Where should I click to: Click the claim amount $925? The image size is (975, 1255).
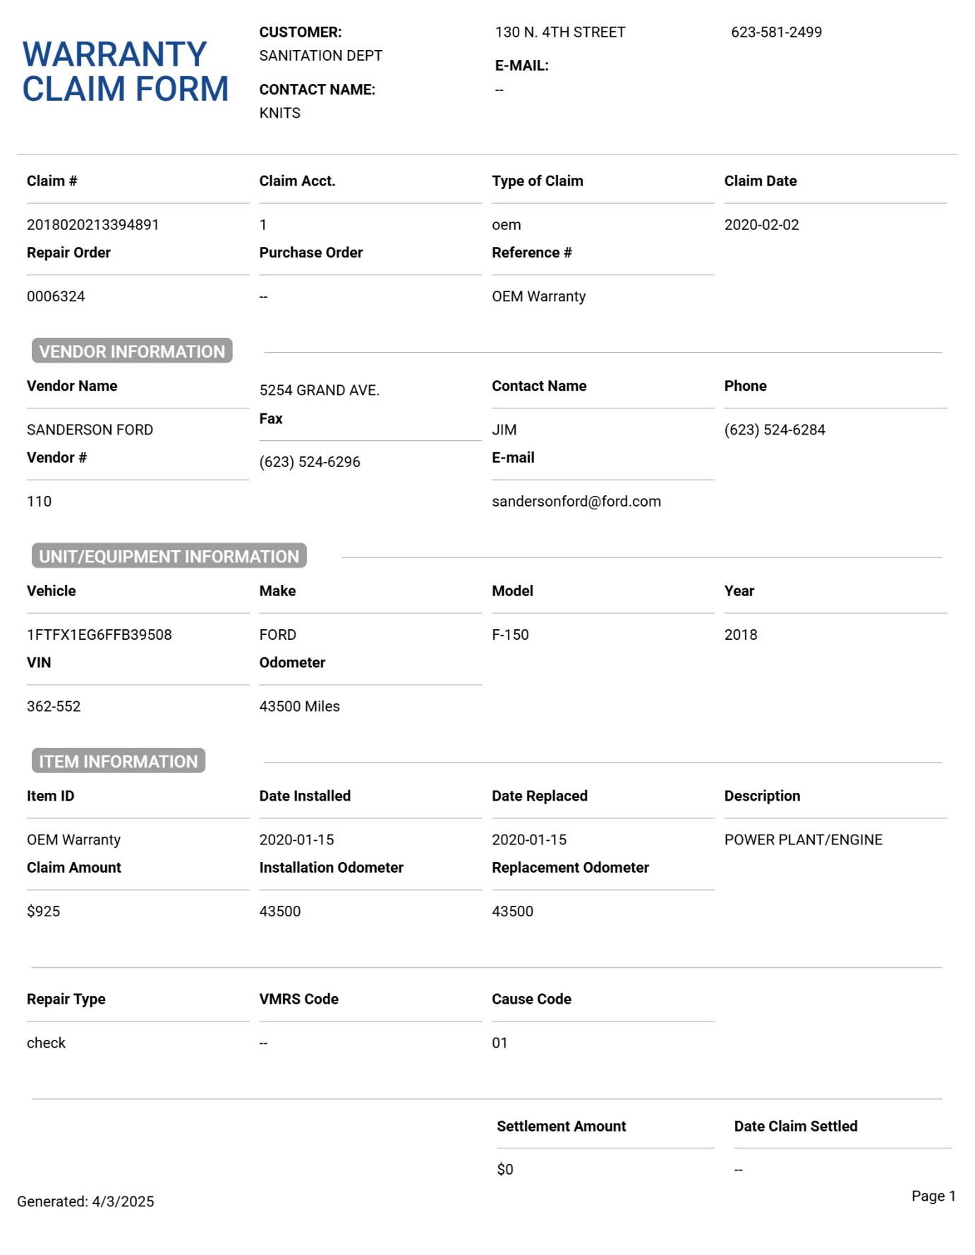tap(44, 911)
